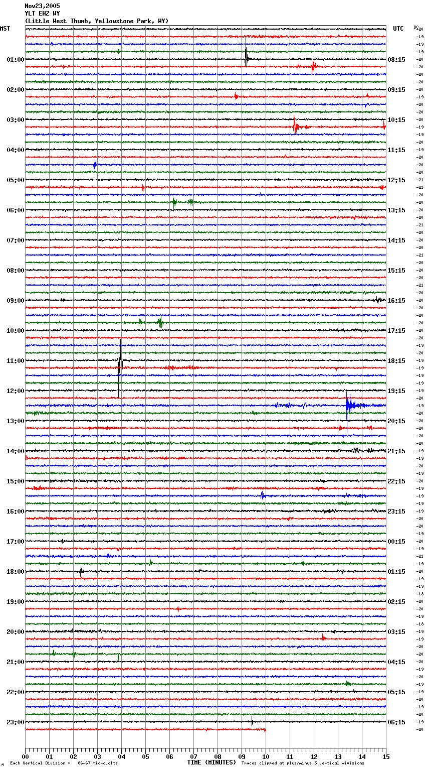This screenshot has width=426, height=770.
Task: Click the UTC timezone label
Action: pyautogui.click(x=398, y=29)
